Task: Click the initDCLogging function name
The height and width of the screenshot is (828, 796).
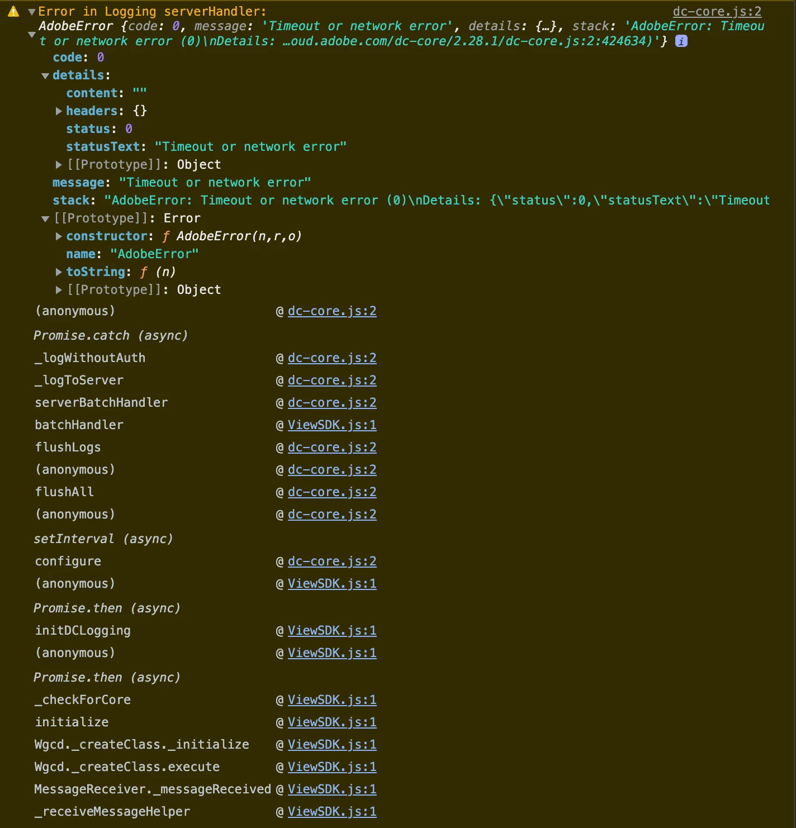Action: [x=83, y=630]
